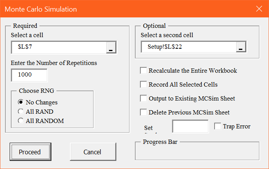Image resolution: width=269 pixels, height=169 pixels.
Task: Tick the Record All Selected Cells checkbox
Action: tap(143, 85)
